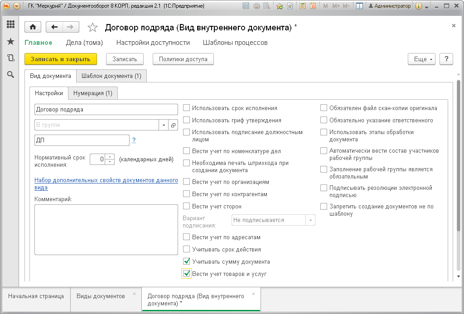464x314 pixels.
Task: Add Договор подряда form to favorites star
Action: click(92, 28)
